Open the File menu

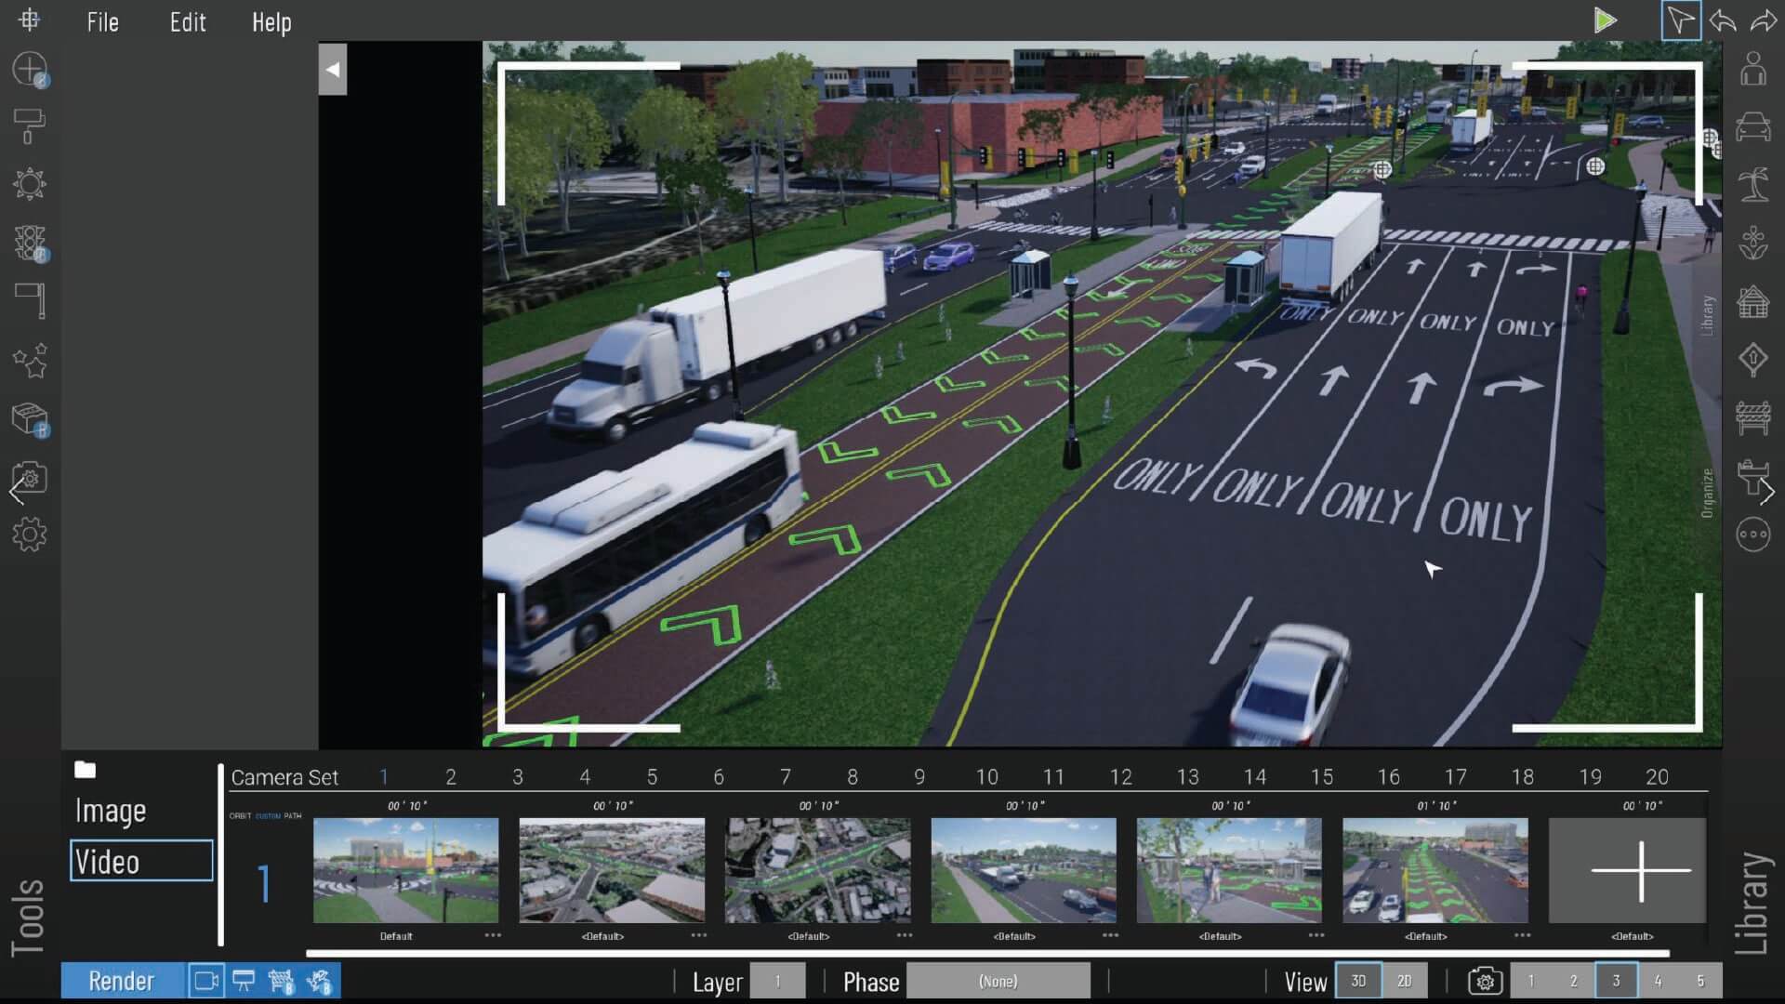coord(102,22)
